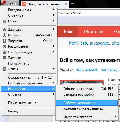Expand Закладки submenu arrow
Viewport: 120px width, 122px height.
pos(54,29)
